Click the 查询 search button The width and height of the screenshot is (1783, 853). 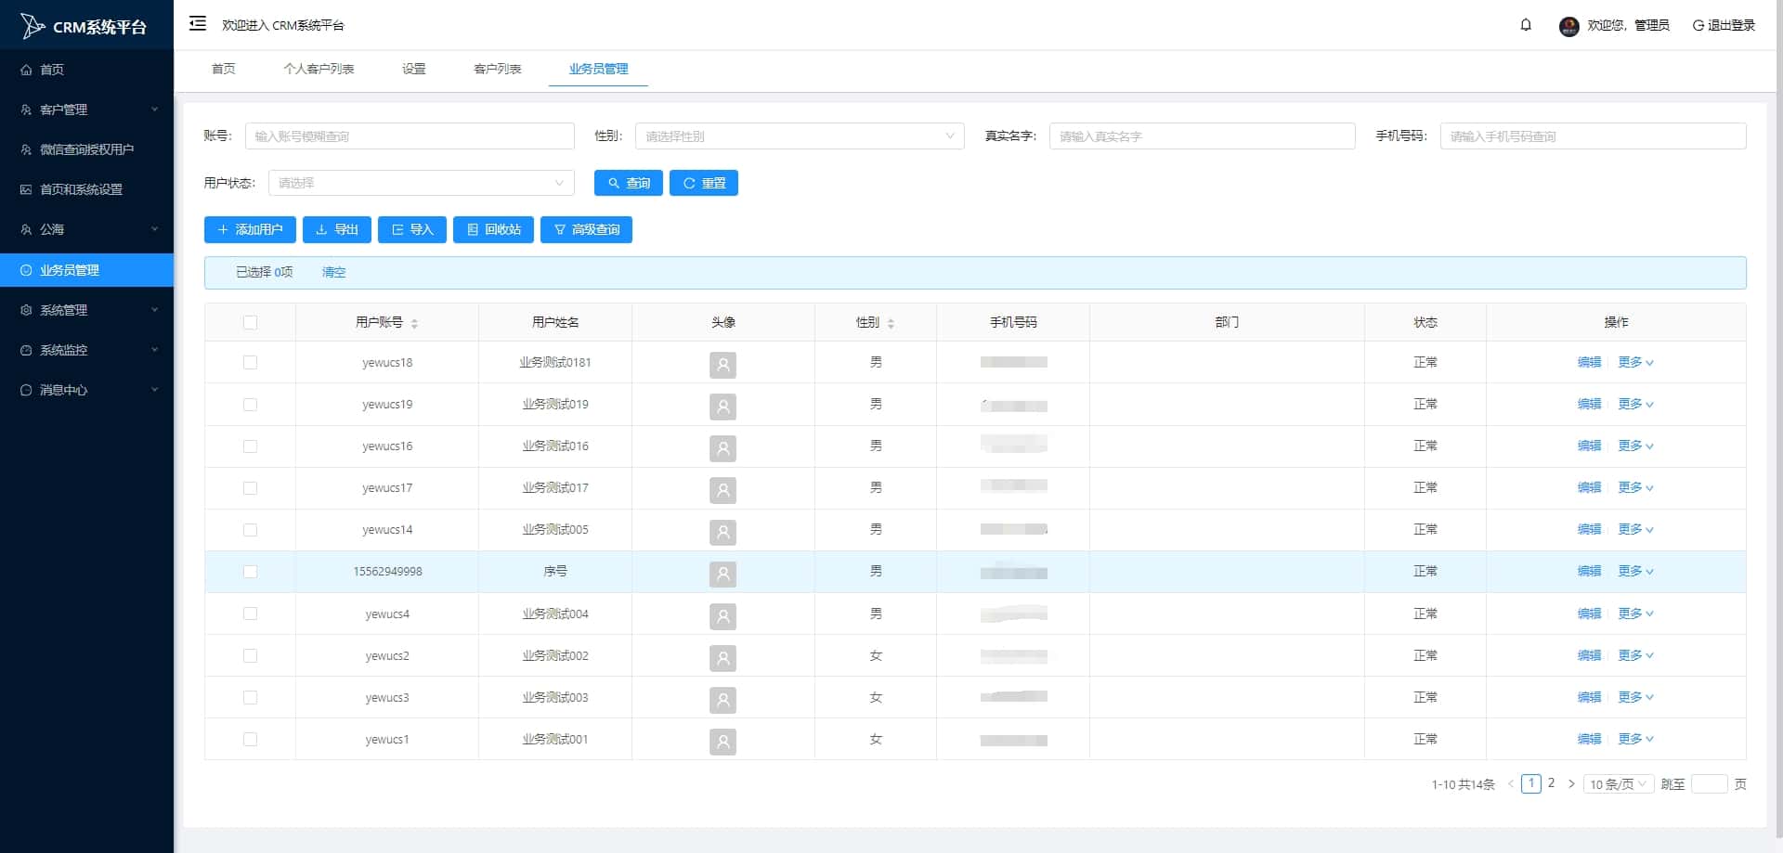(x=629, y=183)
